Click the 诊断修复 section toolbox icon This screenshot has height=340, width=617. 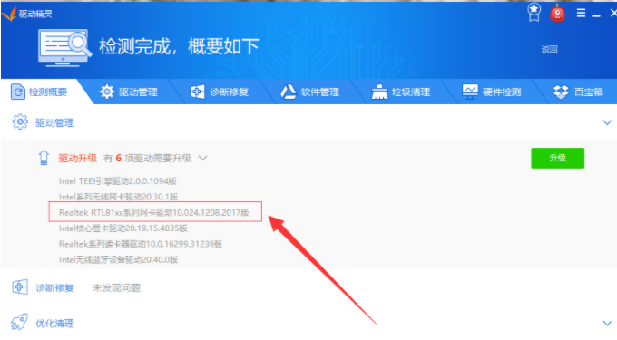click(x=20, y=287)
